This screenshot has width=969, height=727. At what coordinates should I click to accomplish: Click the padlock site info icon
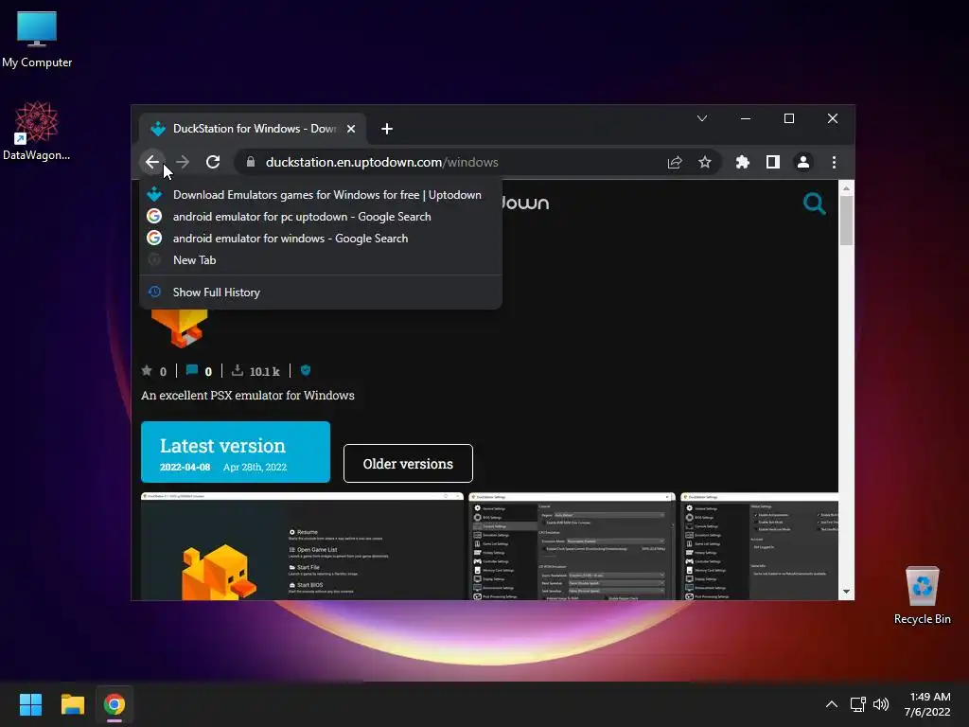pyautogui.click(x=250, y=162)
